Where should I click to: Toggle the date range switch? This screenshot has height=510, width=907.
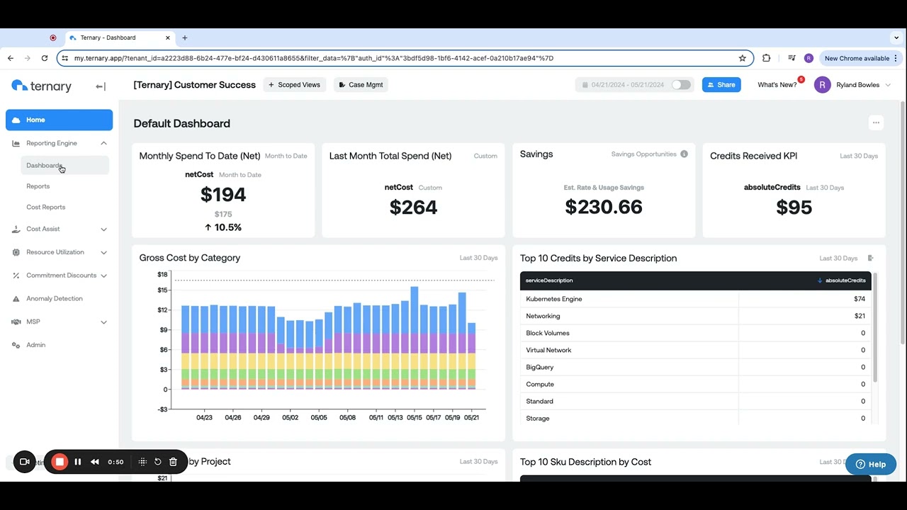(x=681, y=85)
